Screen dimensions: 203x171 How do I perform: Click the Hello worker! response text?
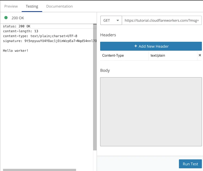16,51
